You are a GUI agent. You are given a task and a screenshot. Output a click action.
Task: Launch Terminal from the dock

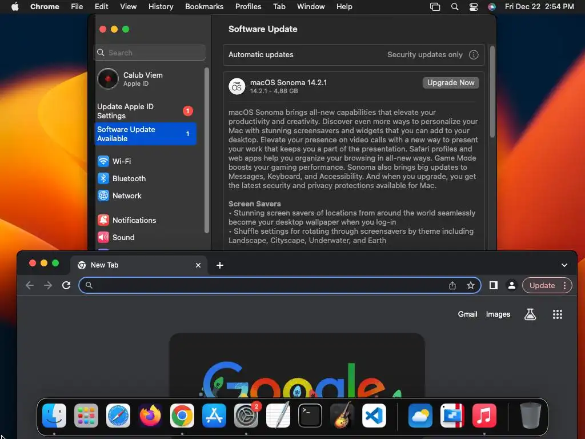[310, 416]
